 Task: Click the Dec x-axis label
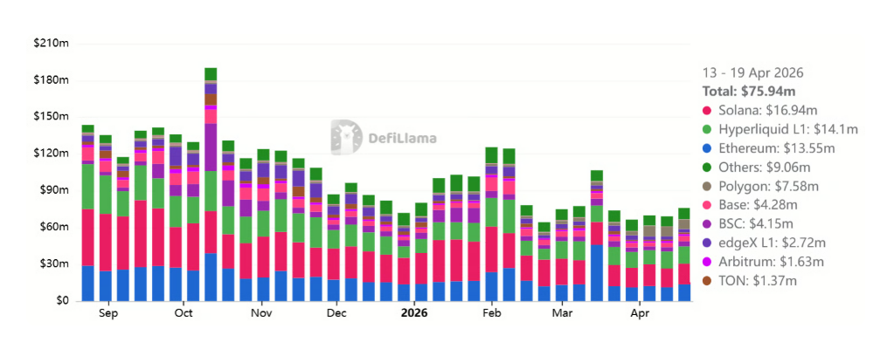[x=337, y=313]
